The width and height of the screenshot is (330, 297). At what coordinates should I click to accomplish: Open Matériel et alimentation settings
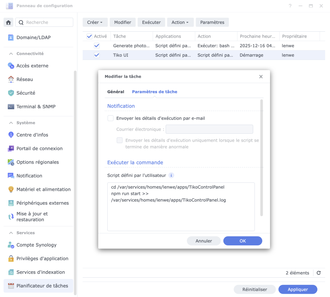click(x=44, y=189)
